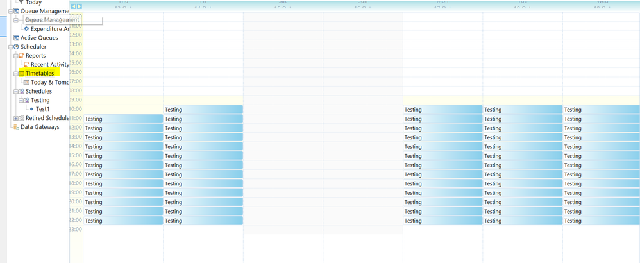Select the Testing block at 10:00 Friday
This screenshot has height=263, width=640.
coord(203,110)
